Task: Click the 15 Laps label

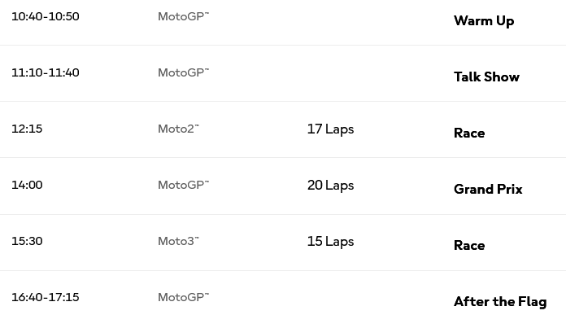Action: 331,241
